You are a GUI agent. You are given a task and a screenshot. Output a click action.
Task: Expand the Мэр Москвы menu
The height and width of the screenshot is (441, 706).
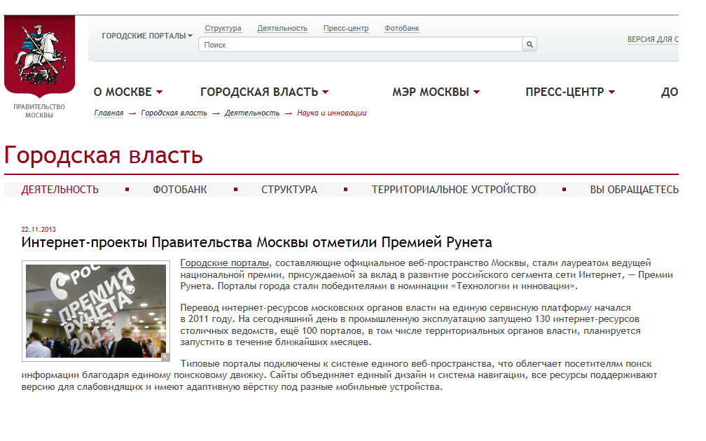pyautogui.click(x=436, y=92)
